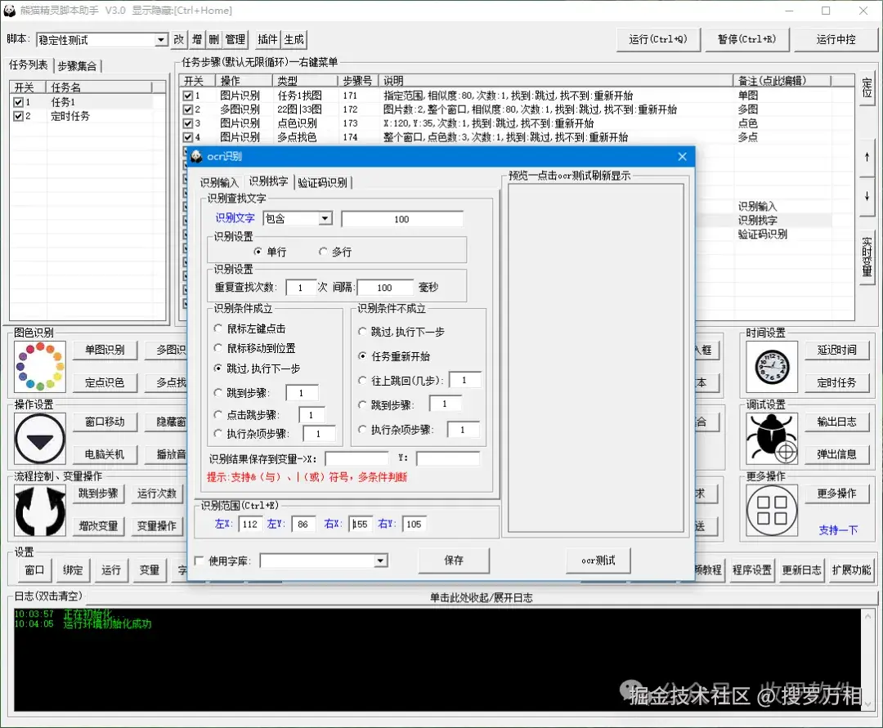Select the 多行 radio option
This screenshot has width=883, height=728.
[x=325, y=251]
